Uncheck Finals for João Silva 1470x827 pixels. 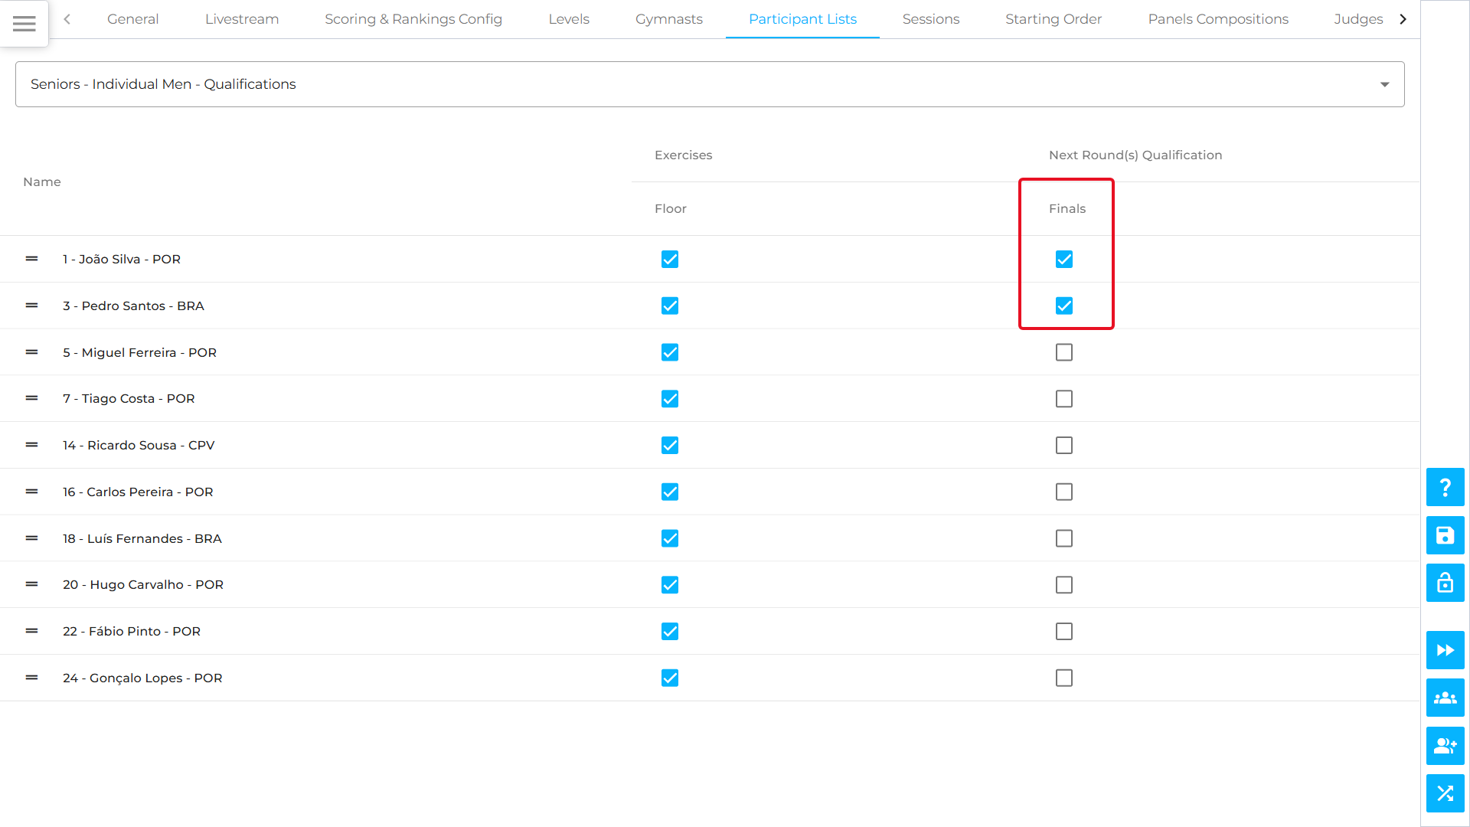pos(1064,260)
